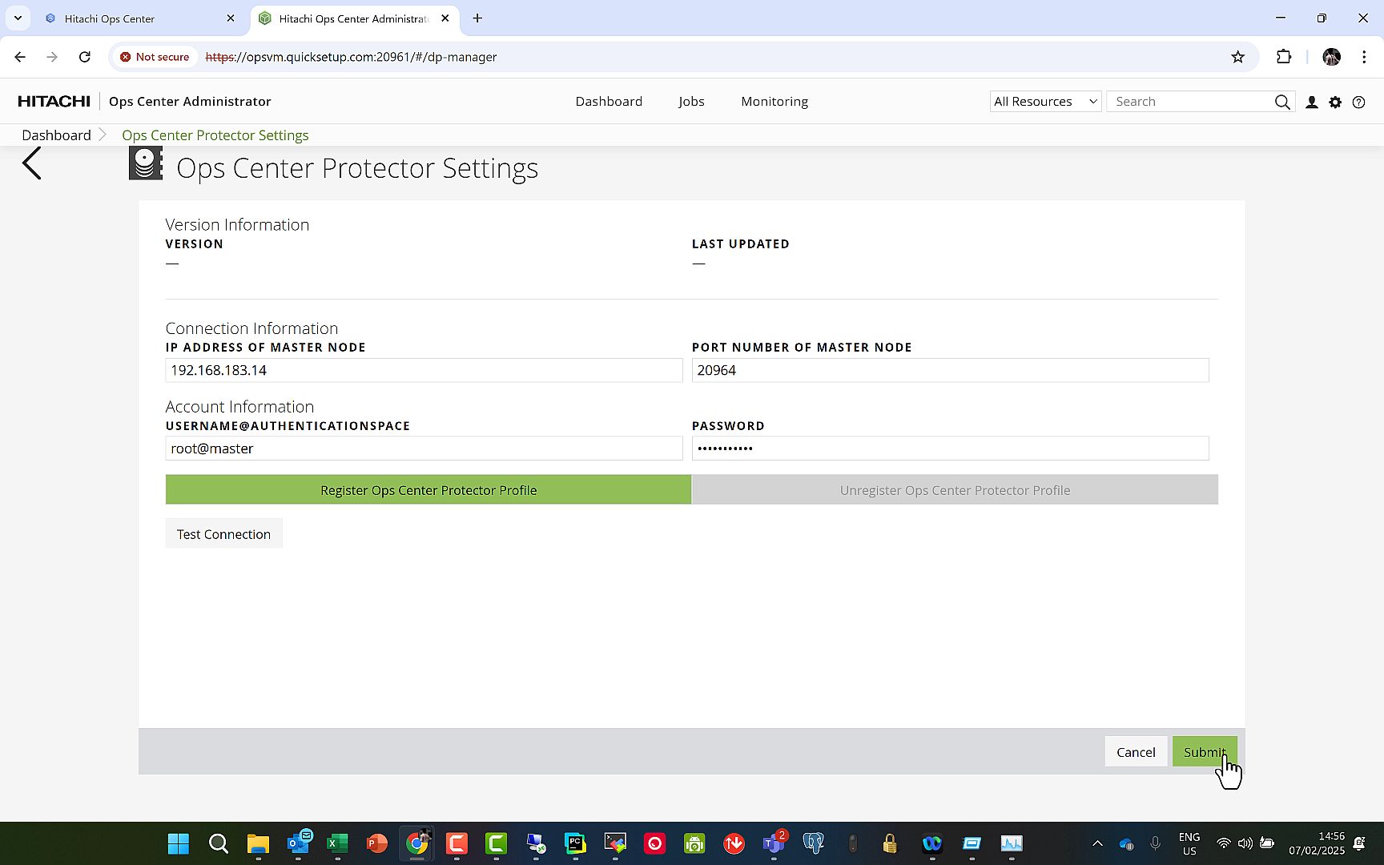Open the Chrome profile avatar

[x=1332, y=57]
